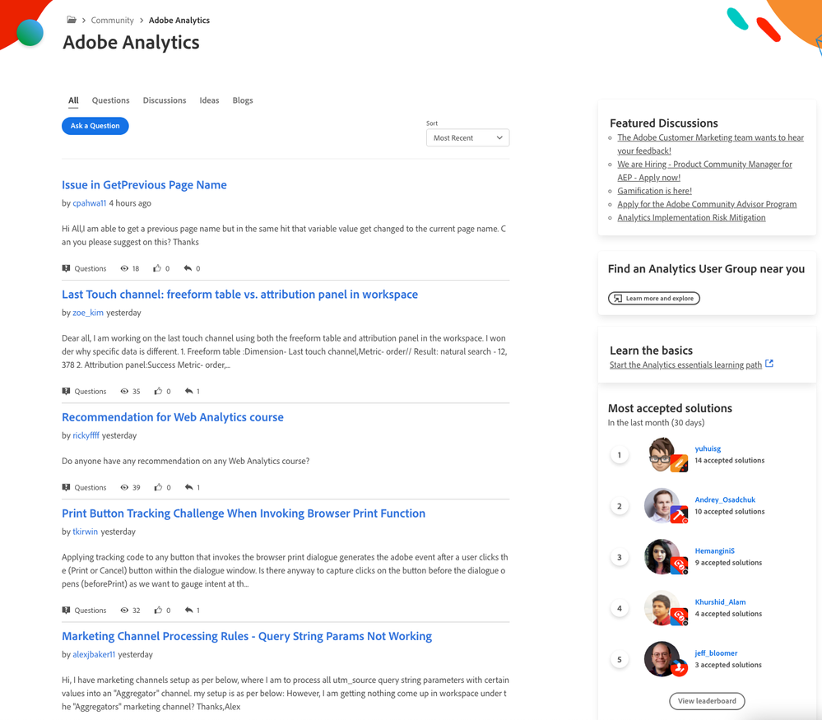The height and width of the screenshot is (720, 822).
Task: Click the reply arrow icon under GetPrevious Page Name post
Action: pos(188,268)
